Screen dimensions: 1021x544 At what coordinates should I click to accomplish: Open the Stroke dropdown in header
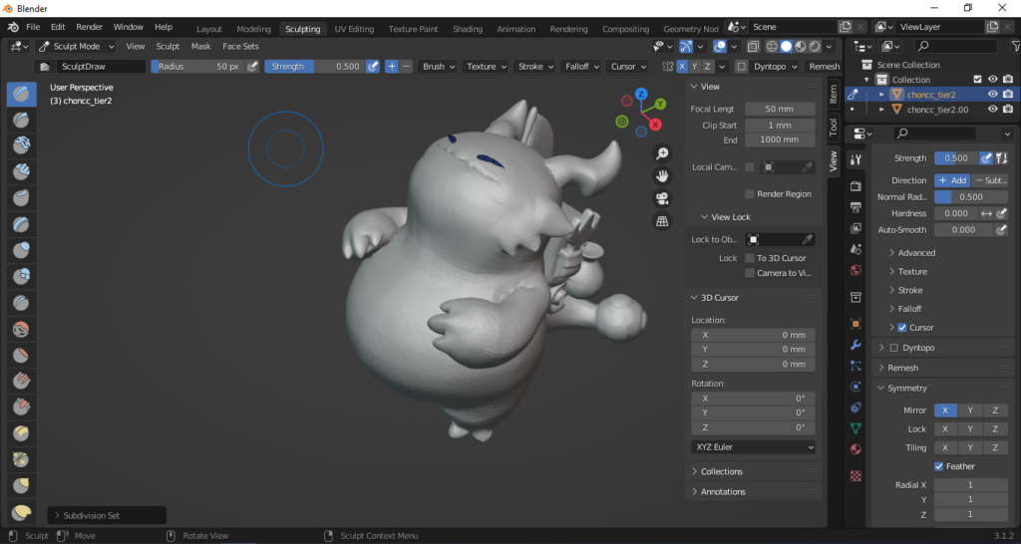[x=534, y=67]
